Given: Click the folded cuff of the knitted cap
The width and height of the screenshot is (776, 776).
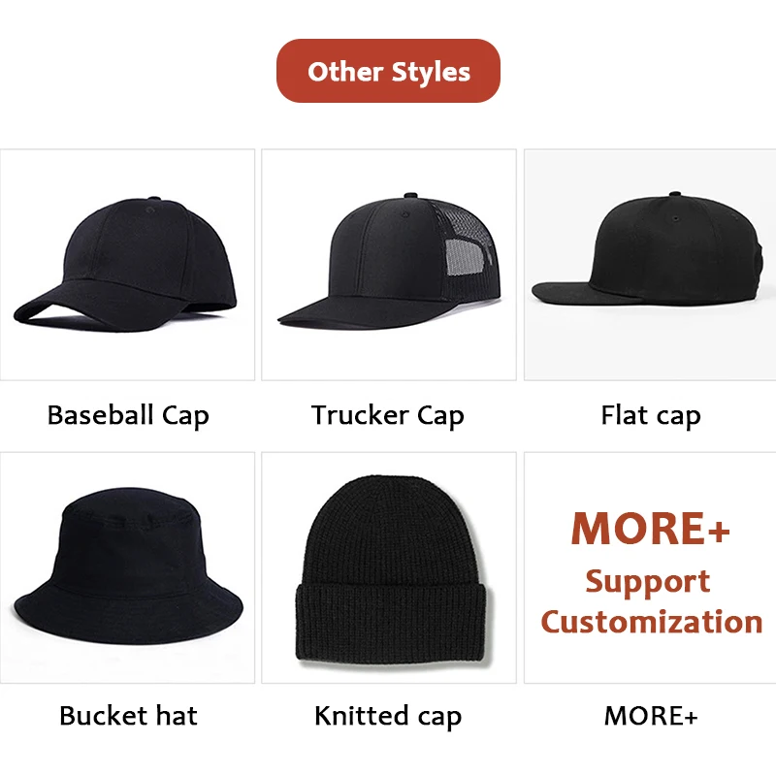Looking at the screenshot, I should click(x=392, y=622).
